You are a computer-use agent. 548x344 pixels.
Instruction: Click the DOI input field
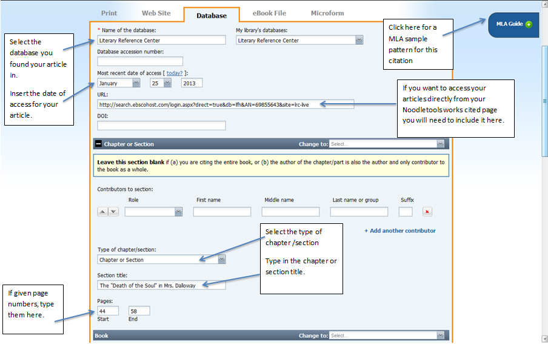point(161,126)
